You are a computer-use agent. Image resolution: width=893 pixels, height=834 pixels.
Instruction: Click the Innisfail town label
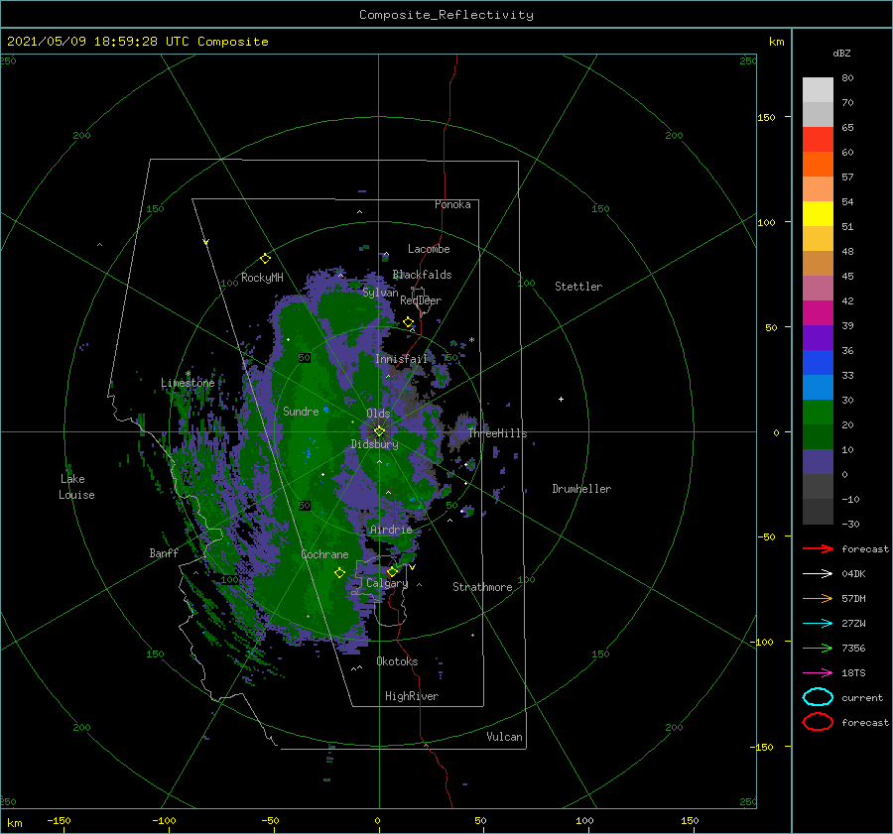[x=402, y=359]
